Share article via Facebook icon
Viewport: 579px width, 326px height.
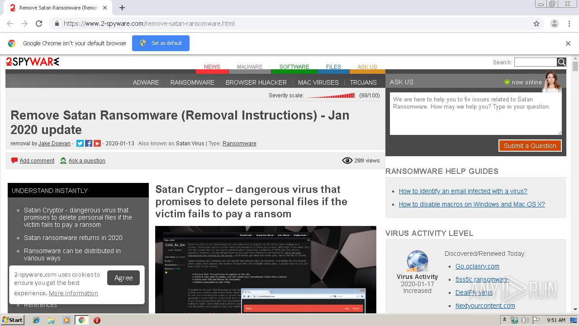coord(89,144)
